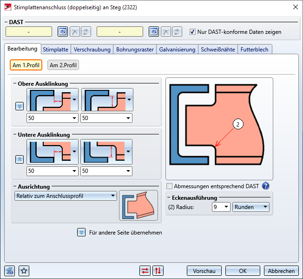Image resolution: width=303 pixels, height=279 pixels.
Task: Click Ausrichtung alignment preview image
Action: 138,205
